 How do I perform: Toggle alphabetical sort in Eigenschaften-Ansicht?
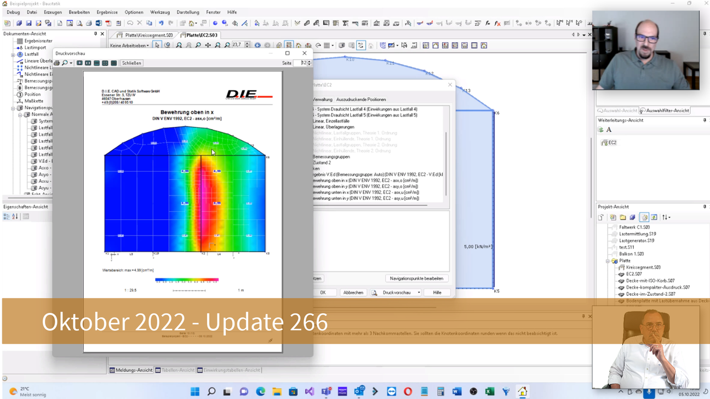coord(15,217)
